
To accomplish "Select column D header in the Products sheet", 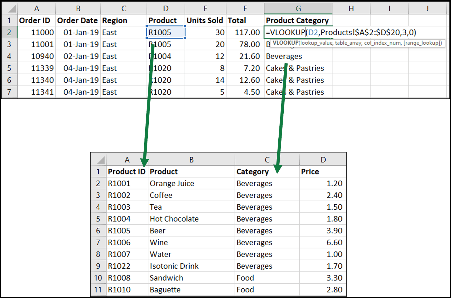I will click(323, 160).
